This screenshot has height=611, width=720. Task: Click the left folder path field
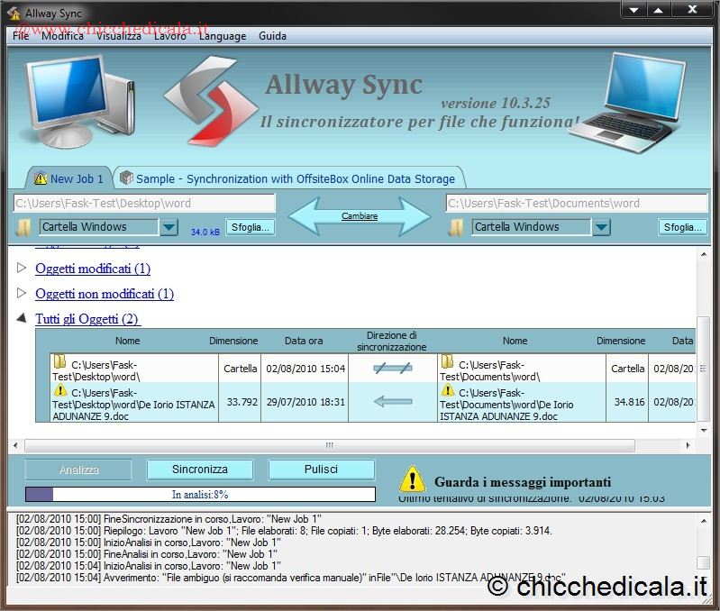tap(144, 204)
